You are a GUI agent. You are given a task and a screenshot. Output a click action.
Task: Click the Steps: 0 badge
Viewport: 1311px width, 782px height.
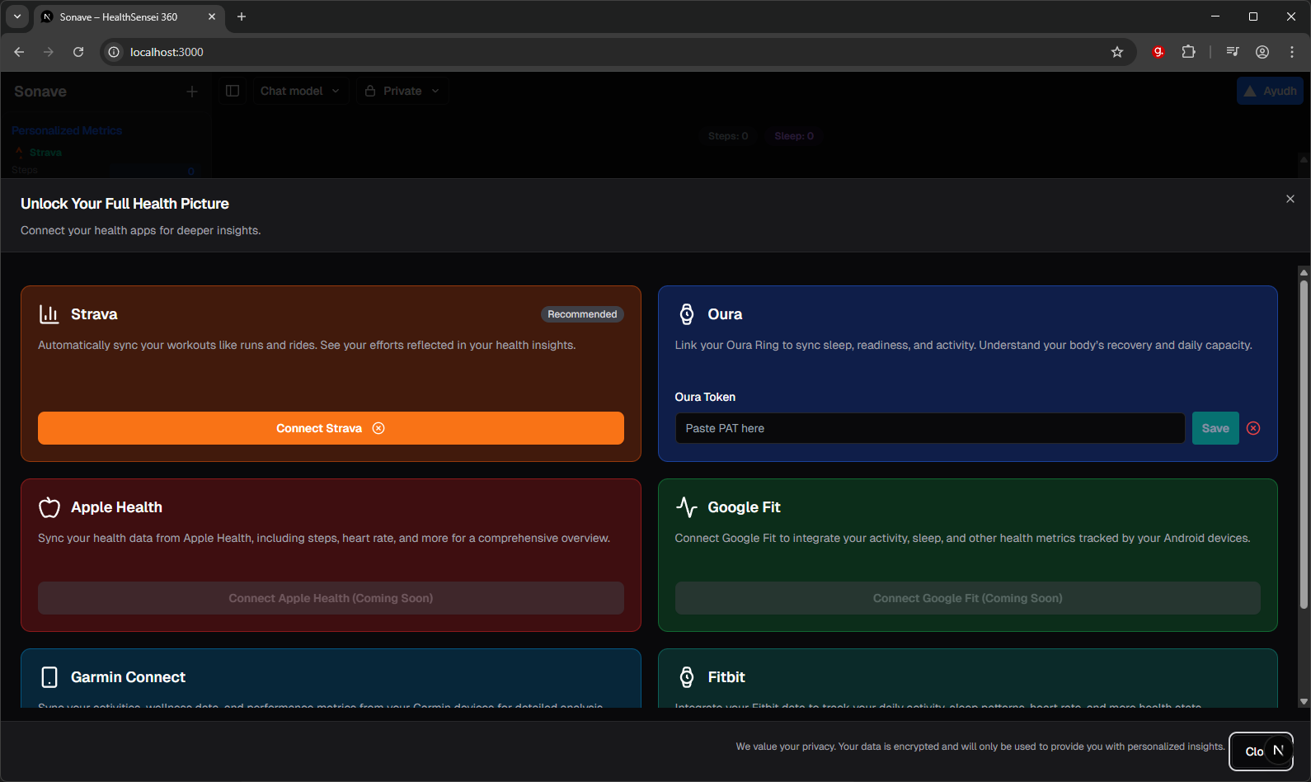click(x=728, y=136)
